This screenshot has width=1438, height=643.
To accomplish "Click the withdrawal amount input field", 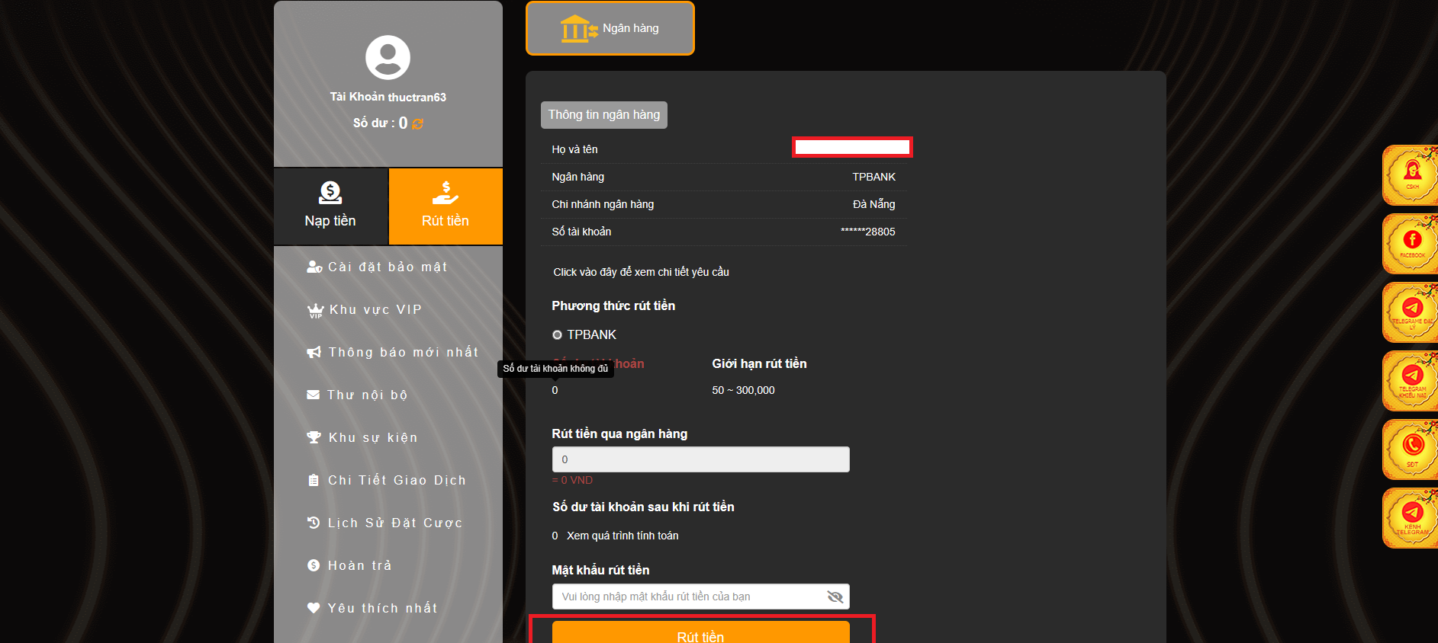I will point(700,459).
